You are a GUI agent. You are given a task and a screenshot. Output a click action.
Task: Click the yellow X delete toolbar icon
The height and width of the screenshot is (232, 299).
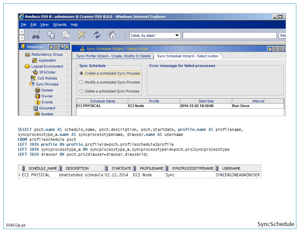click(81, 35)
